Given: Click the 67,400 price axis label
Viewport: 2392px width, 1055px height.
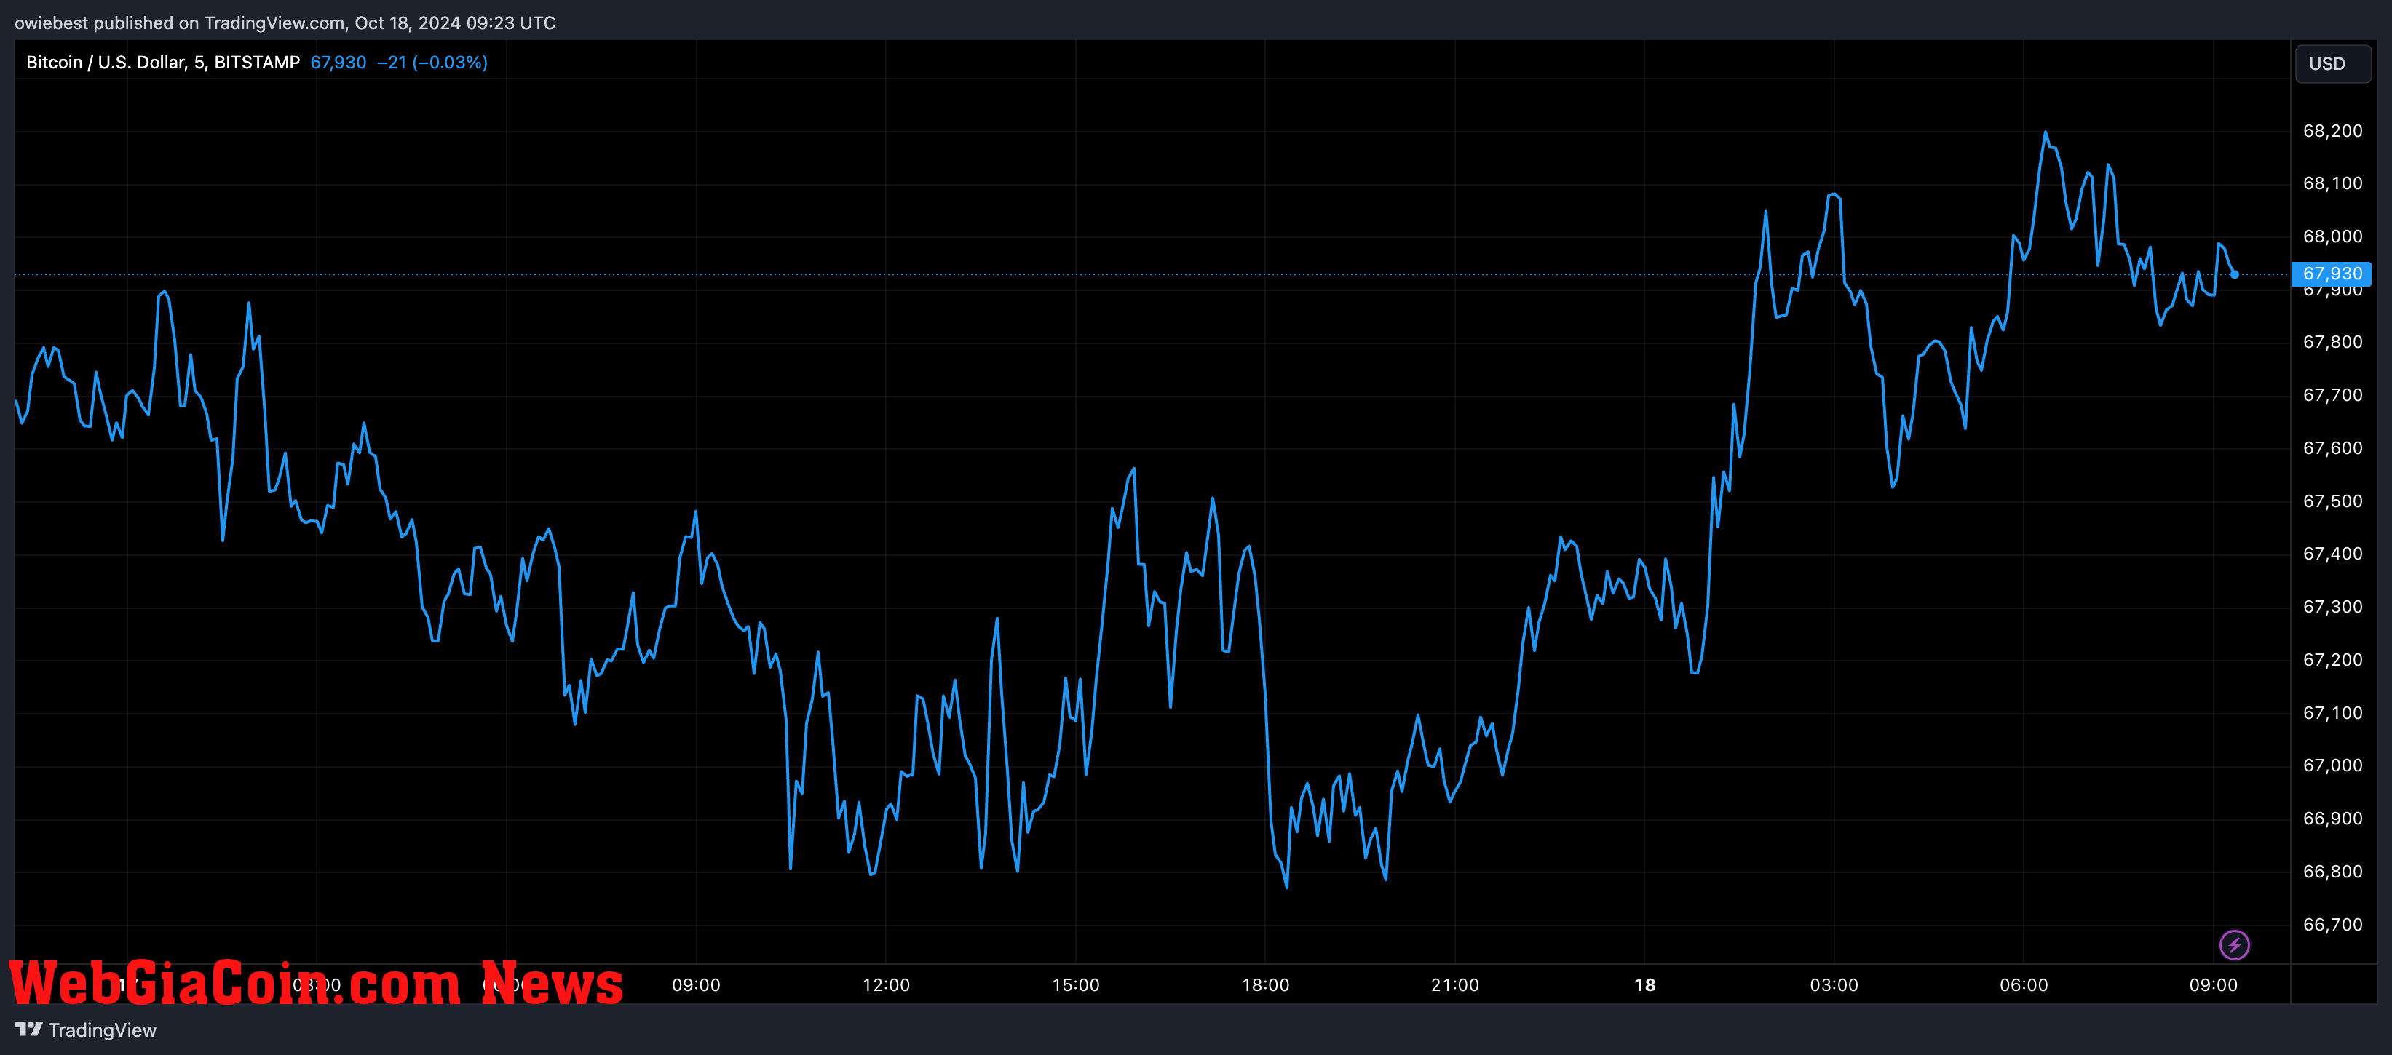Looking at the screenshot, I should [2332, 554].
